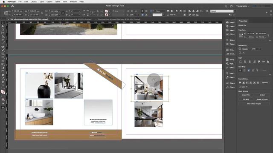
Task: Click the first Frame Fitting icon in Properties
Action: 240,83
